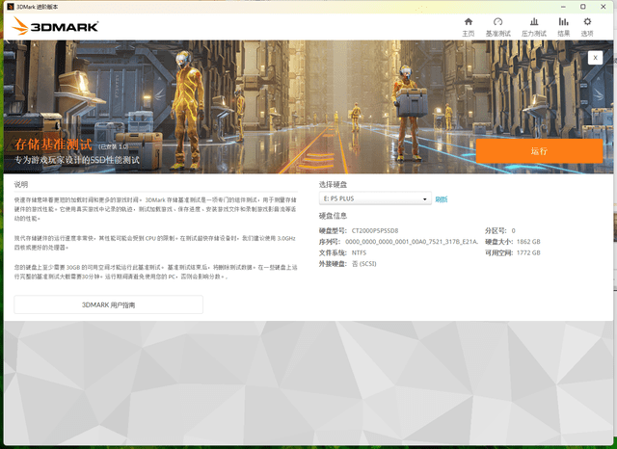Image resolution: width=617 pixels, height=449 pixels.
Task: Click the 3DMark title bar app icon
Action: [11, 7]
